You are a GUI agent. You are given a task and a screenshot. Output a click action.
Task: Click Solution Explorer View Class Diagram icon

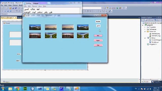158,20
